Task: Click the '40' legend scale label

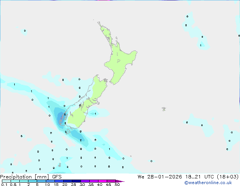Action: click(x=100, y=184)
